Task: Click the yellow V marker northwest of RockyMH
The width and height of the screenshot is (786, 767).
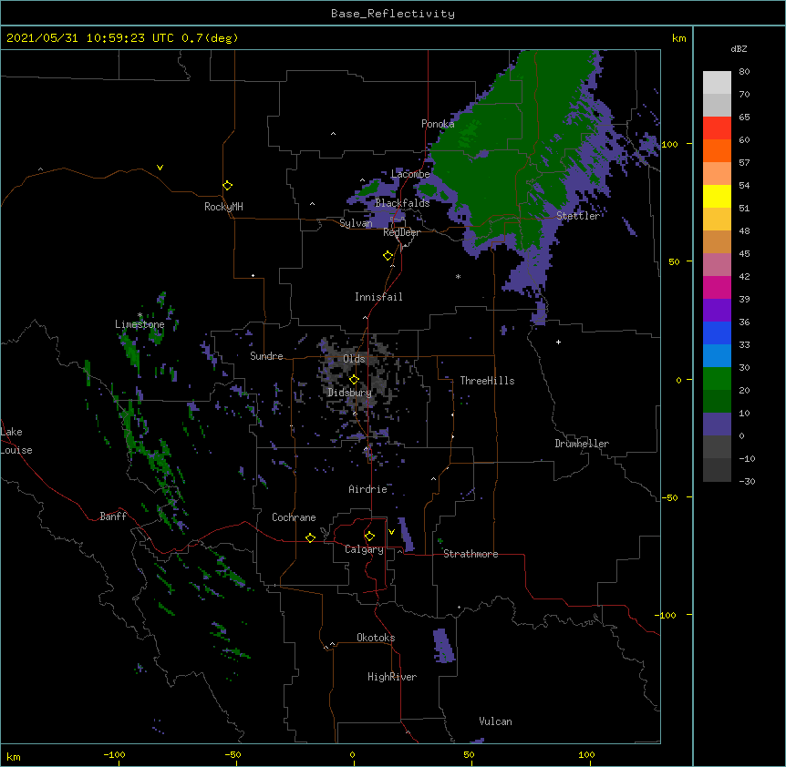Action: point(160,168)
